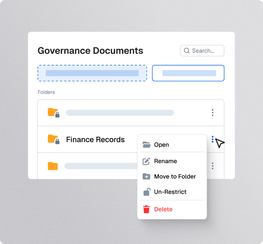Click the folder-arrow icon beside Move to Folder
This screenshot has width=263, height=244.
point(146,176)
